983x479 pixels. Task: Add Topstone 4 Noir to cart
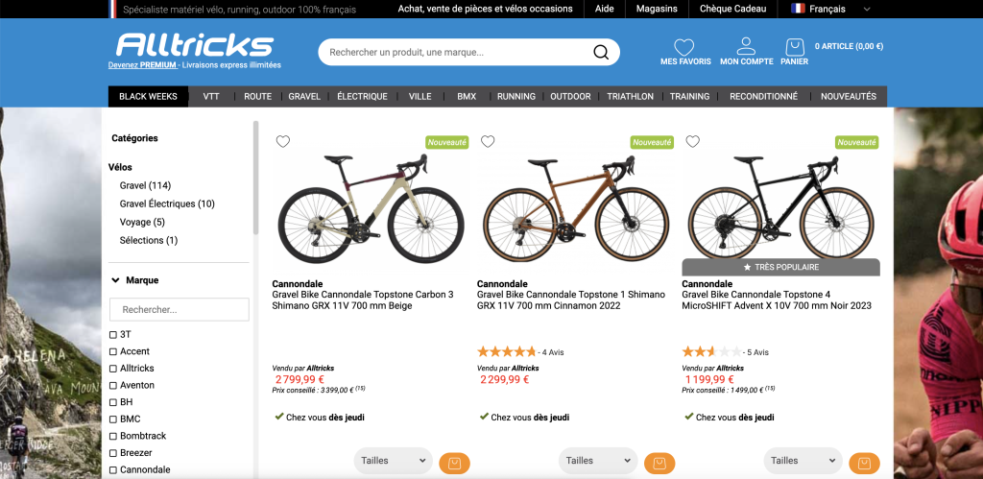click(x=864, y=464)
